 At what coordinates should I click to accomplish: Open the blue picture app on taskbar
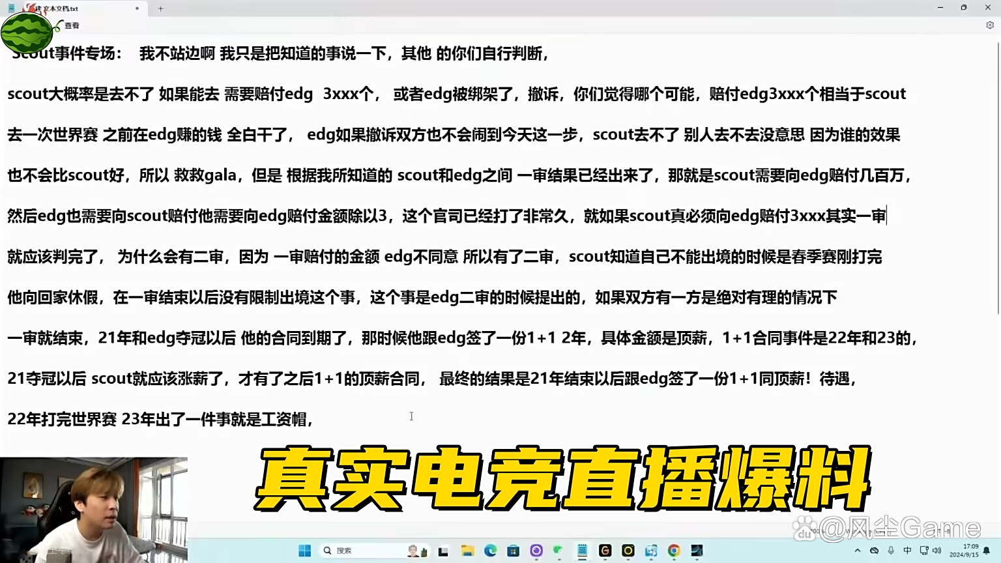[651, 551]
